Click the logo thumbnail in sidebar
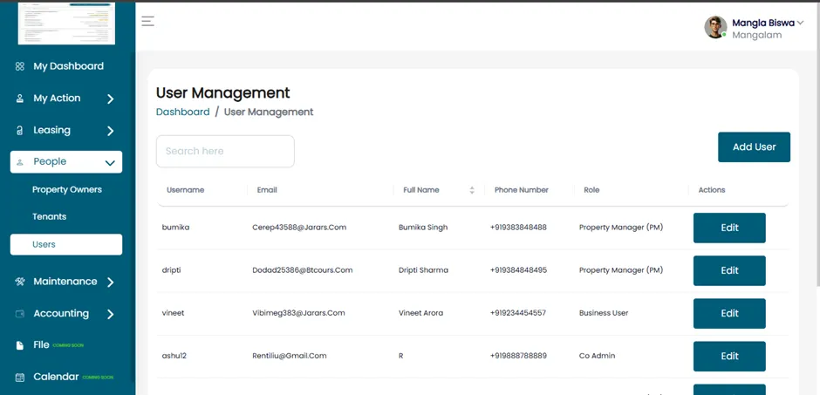 pos(66,23)
